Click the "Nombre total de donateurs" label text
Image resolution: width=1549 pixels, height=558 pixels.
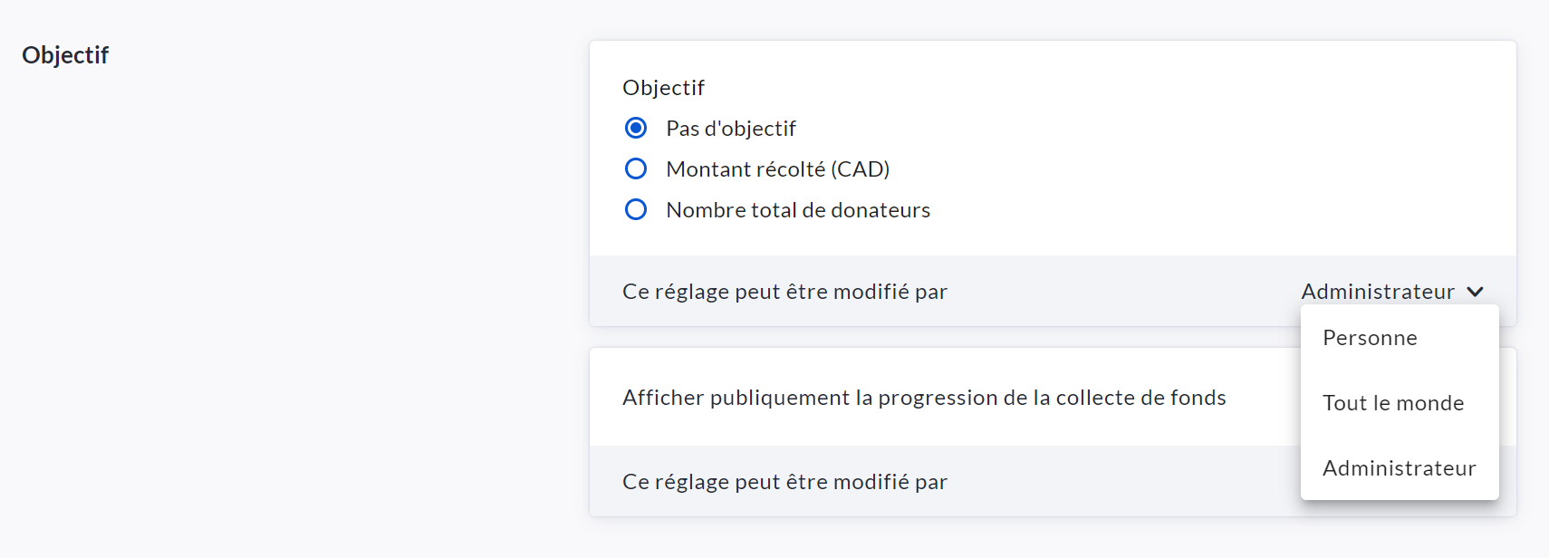pos(797,210)
